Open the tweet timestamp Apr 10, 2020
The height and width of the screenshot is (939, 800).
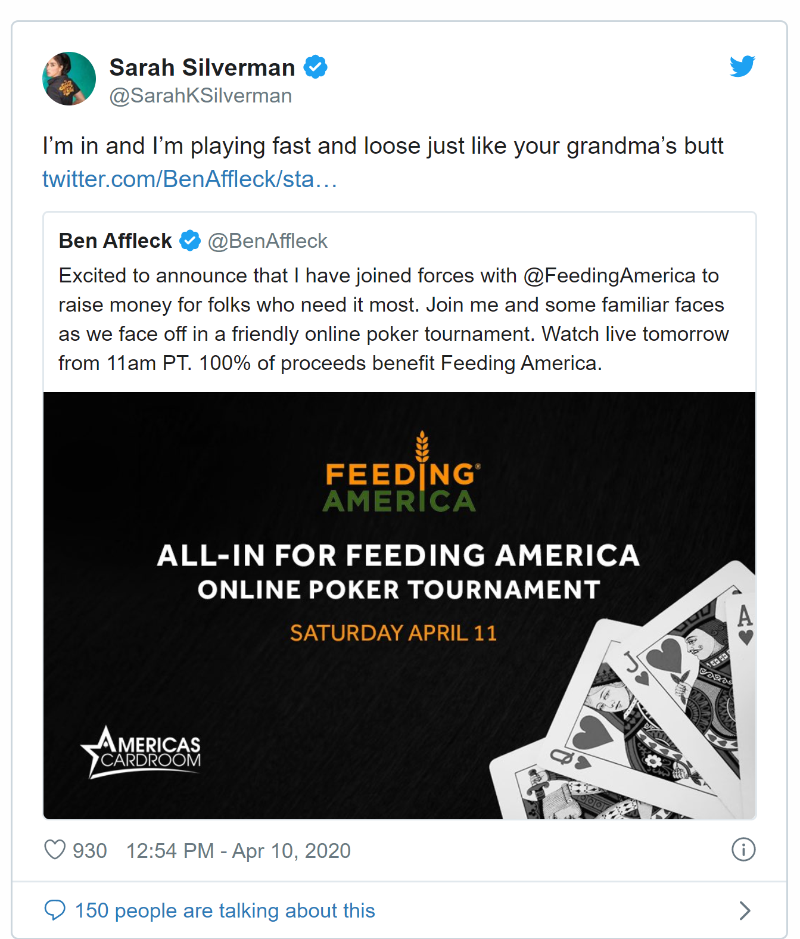(x=238, y=851)
